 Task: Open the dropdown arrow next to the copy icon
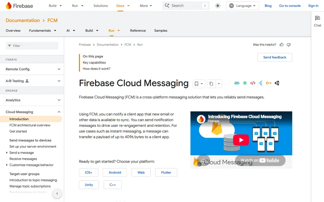219,84
